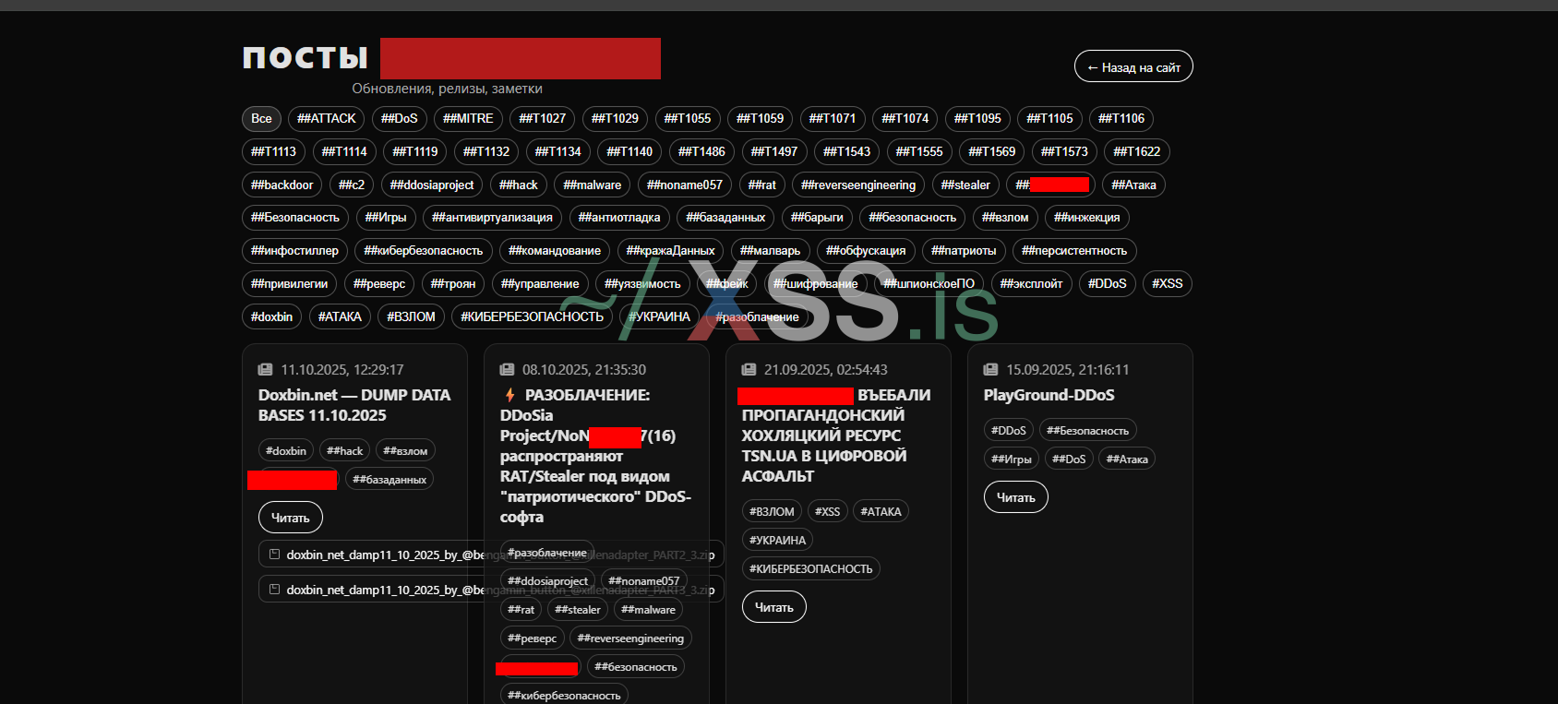Click the timestamp "21.09.2025, 02:54:43"

[x=826, y=370]
